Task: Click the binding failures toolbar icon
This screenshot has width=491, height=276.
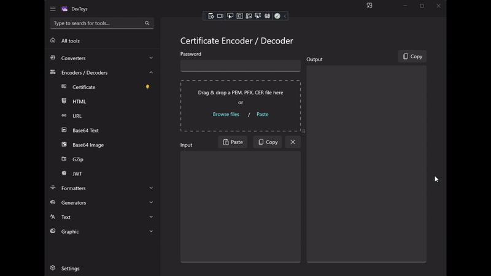Action: tap(258, 16)
